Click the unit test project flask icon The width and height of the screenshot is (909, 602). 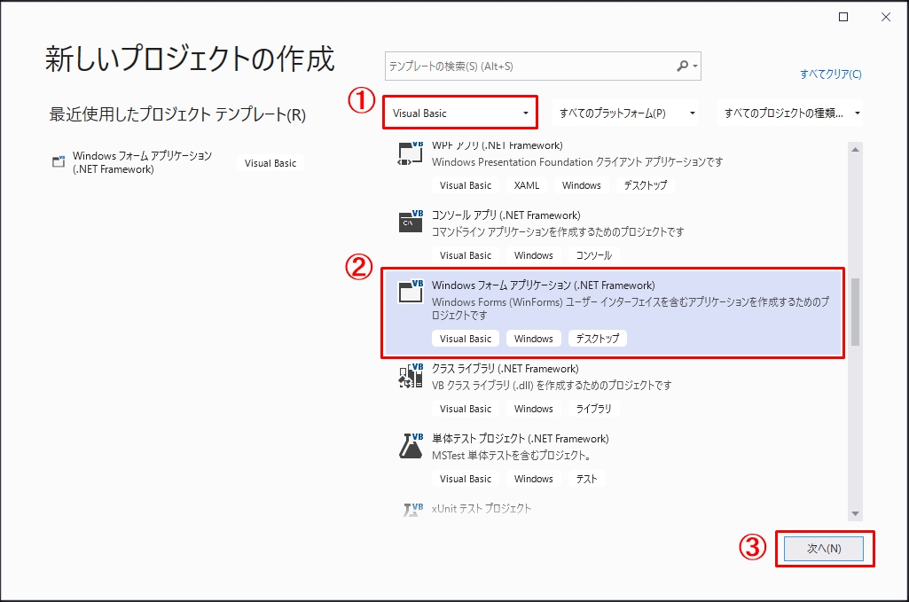411,446
